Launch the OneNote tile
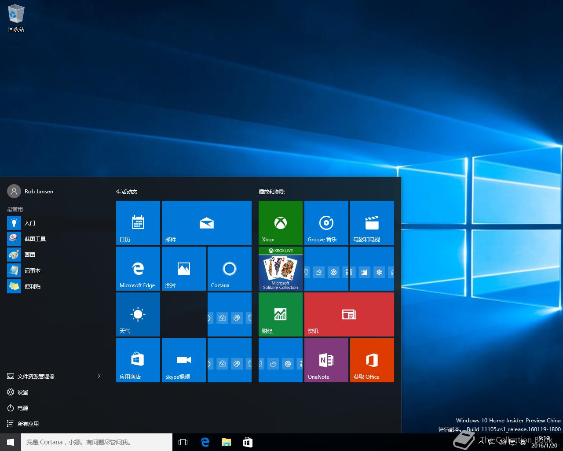Image resolution: width=563 pixels, height=451 pixels. (x=326, y=360)
